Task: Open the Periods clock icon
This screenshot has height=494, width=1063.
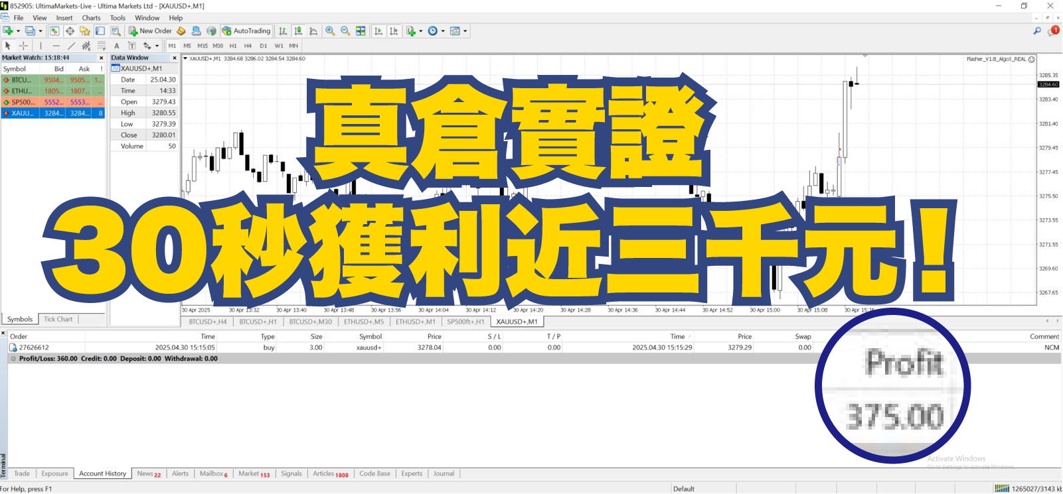Action: 433,31
